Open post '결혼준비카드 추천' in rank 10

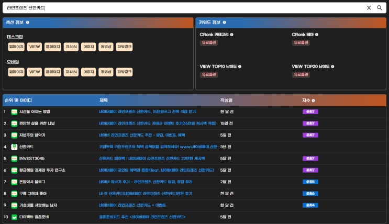(x=142, y=217)
